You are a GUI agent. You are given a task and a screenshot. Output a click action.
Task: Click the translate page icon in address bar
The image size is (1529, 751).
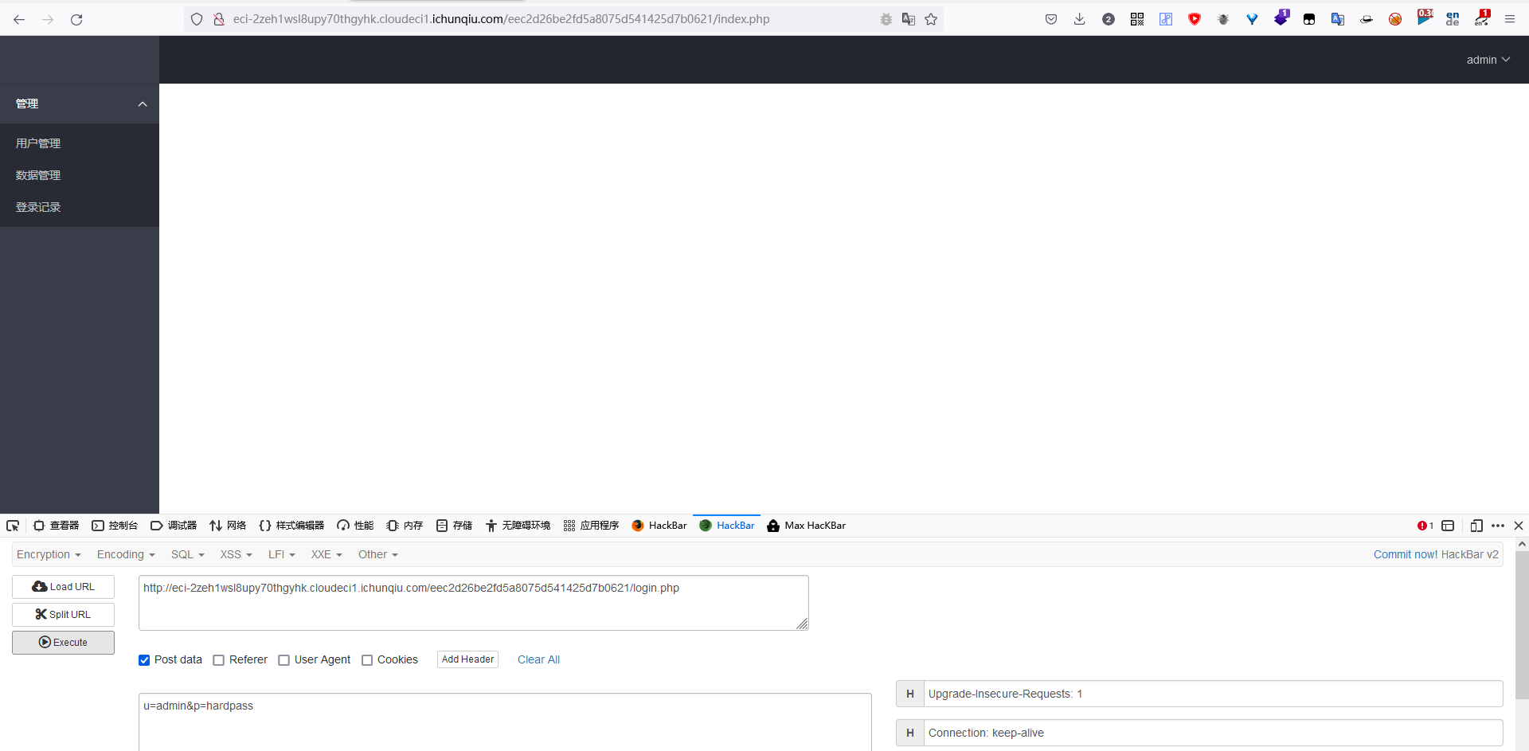(x=908, y=19)
